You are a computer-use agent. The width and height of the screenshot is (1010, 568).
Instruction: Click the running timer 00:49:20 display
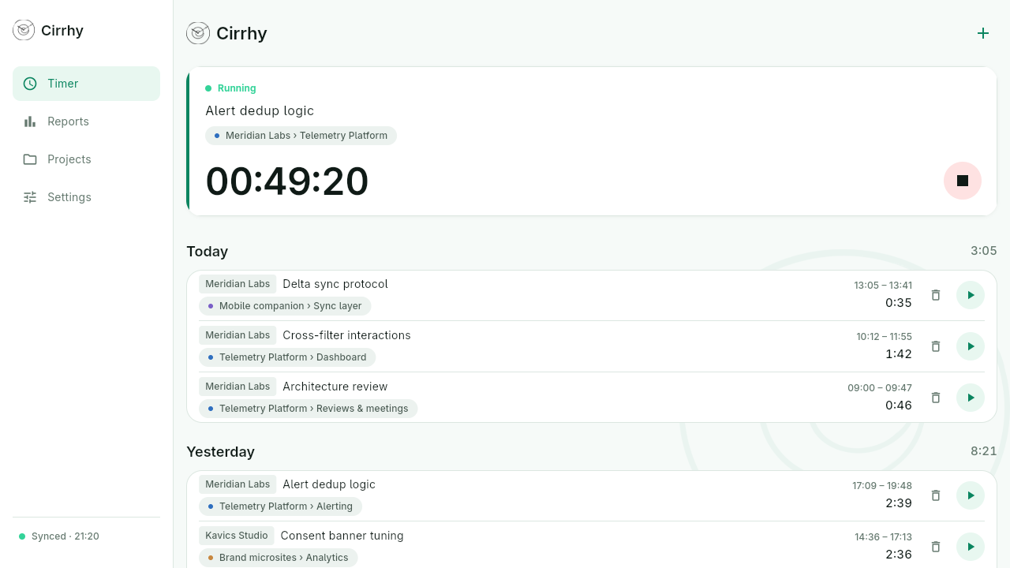[287, 181]
